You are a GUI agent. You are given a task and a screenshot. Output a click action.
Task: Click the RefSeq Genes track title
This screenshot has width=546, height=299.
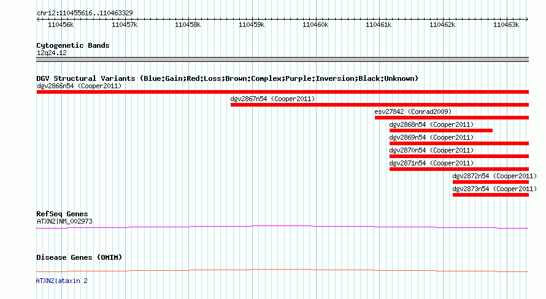[x=62, y=214]
